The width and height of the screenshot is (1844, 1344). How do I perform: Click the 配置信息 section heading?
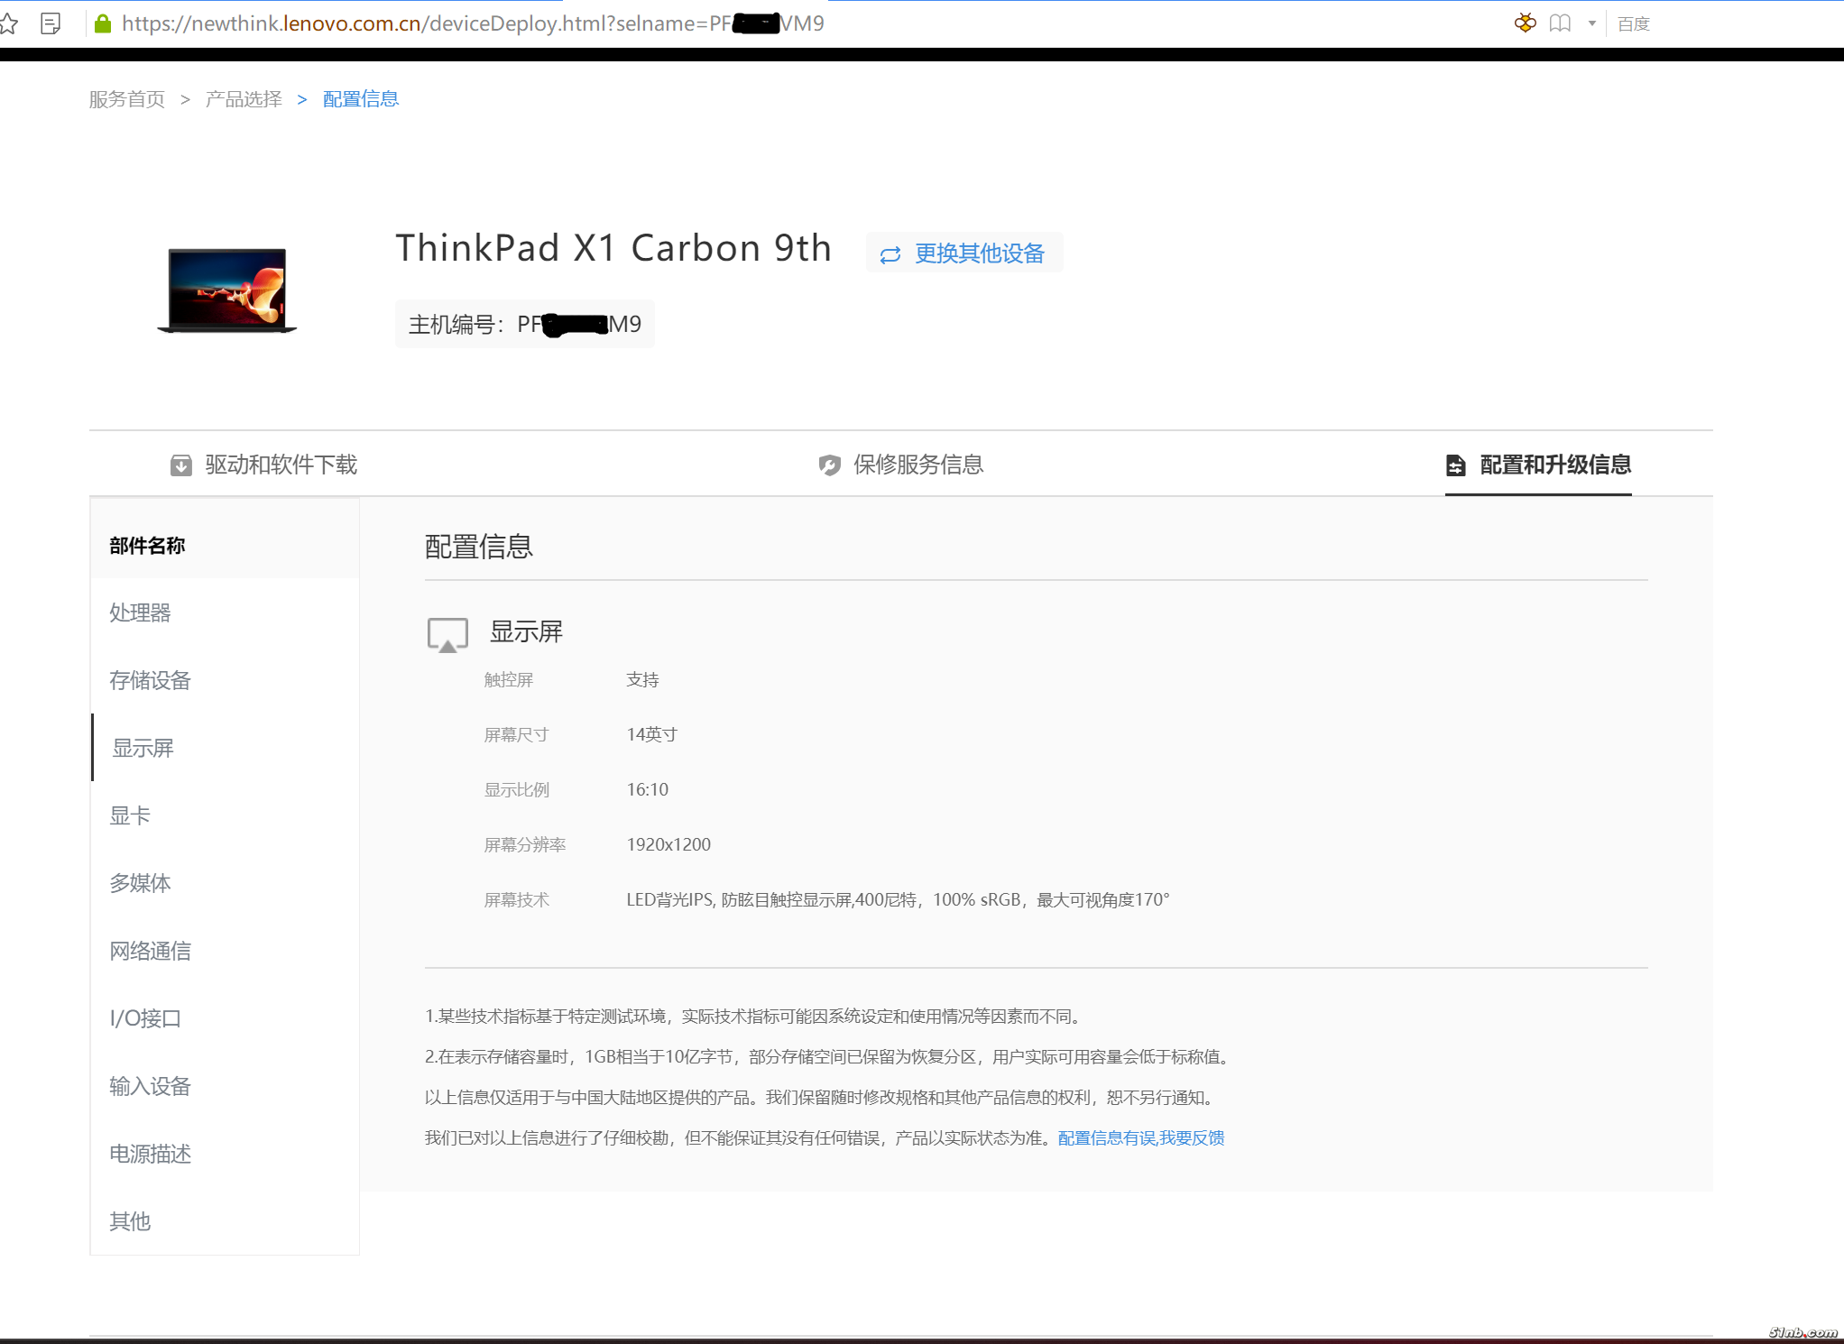pos(479,547)
